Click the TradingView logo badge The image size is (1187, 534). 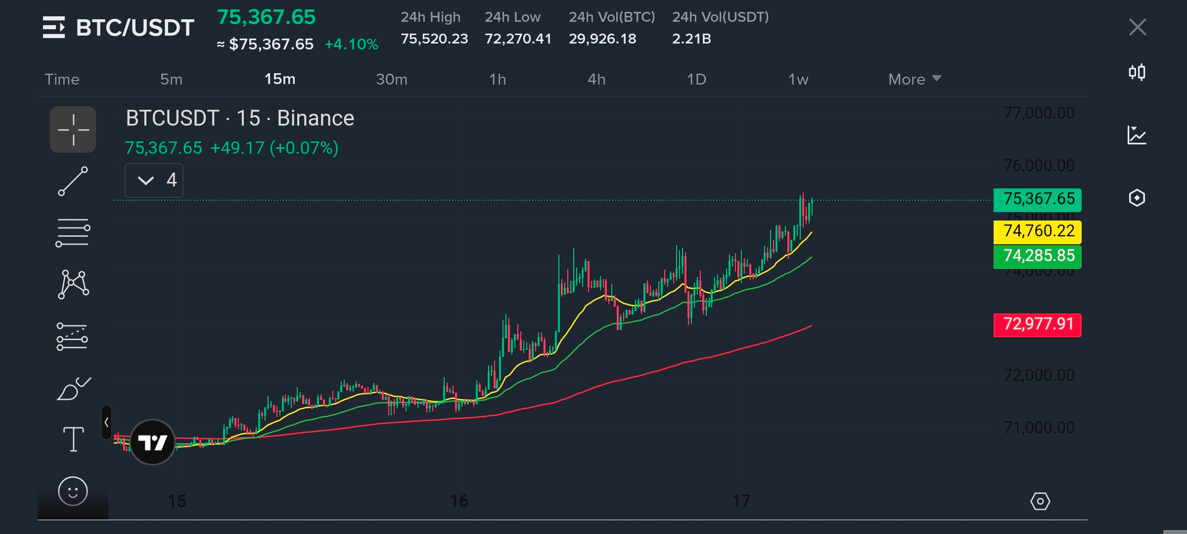coord(152,442)
